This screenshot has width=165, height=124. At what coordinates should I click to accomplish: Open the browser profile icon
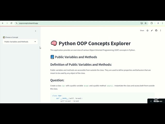(x=158, y=23)
